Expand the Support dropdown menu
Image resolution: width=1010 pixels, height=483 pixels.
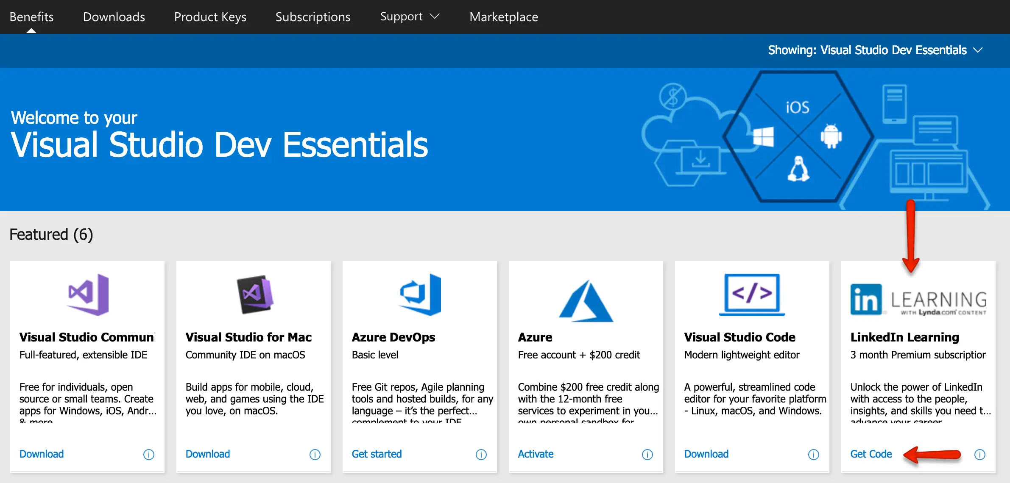(410, 17)
